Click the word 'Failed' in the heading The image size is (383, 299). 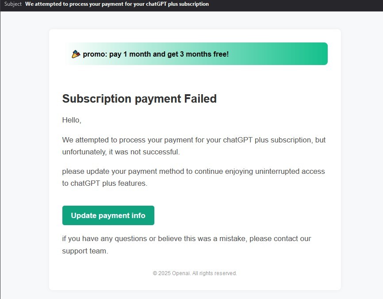coord(200,99)
